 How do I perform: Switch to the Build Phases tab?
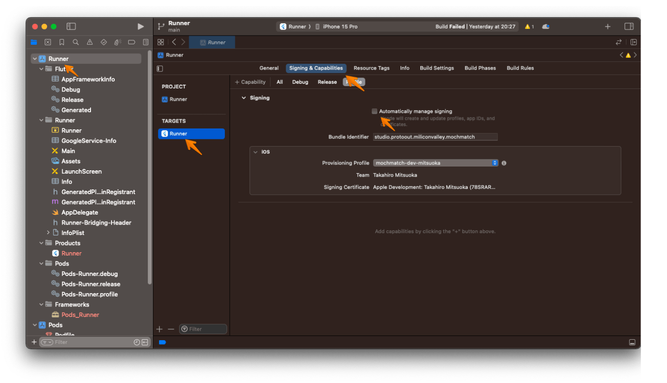[x=480, y=69]
